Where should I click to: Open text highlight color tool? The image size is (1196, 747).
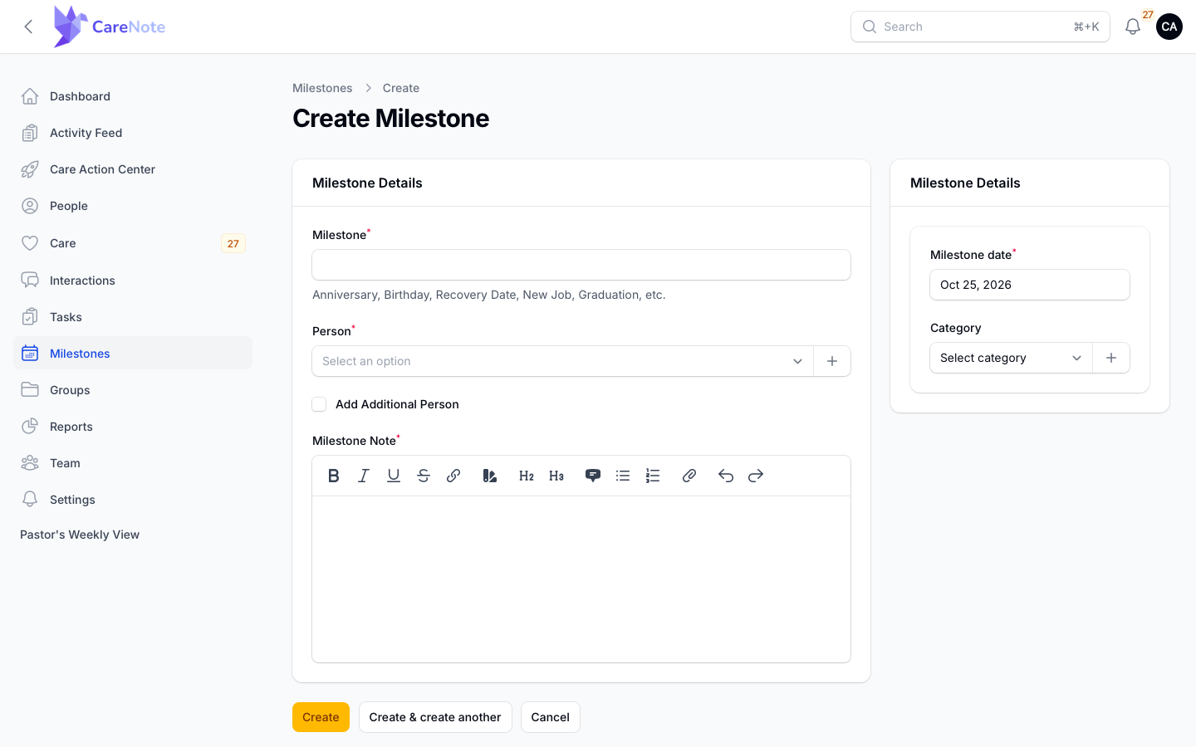(x=490, y=476)
